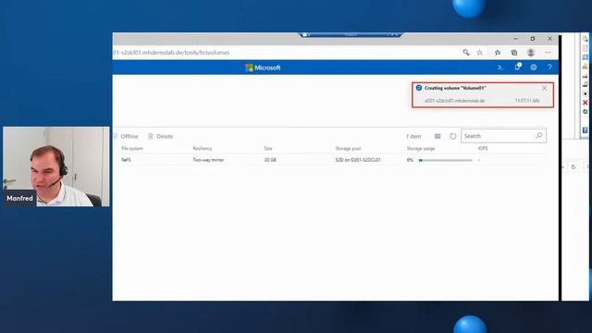Click the red X icon in the side toolbar
The width and height of the screenshot is (592, 333).
pyautogui.click(x=585, y=103)
